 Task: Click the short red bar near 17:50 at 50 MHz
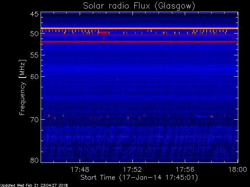coord(103,33)
